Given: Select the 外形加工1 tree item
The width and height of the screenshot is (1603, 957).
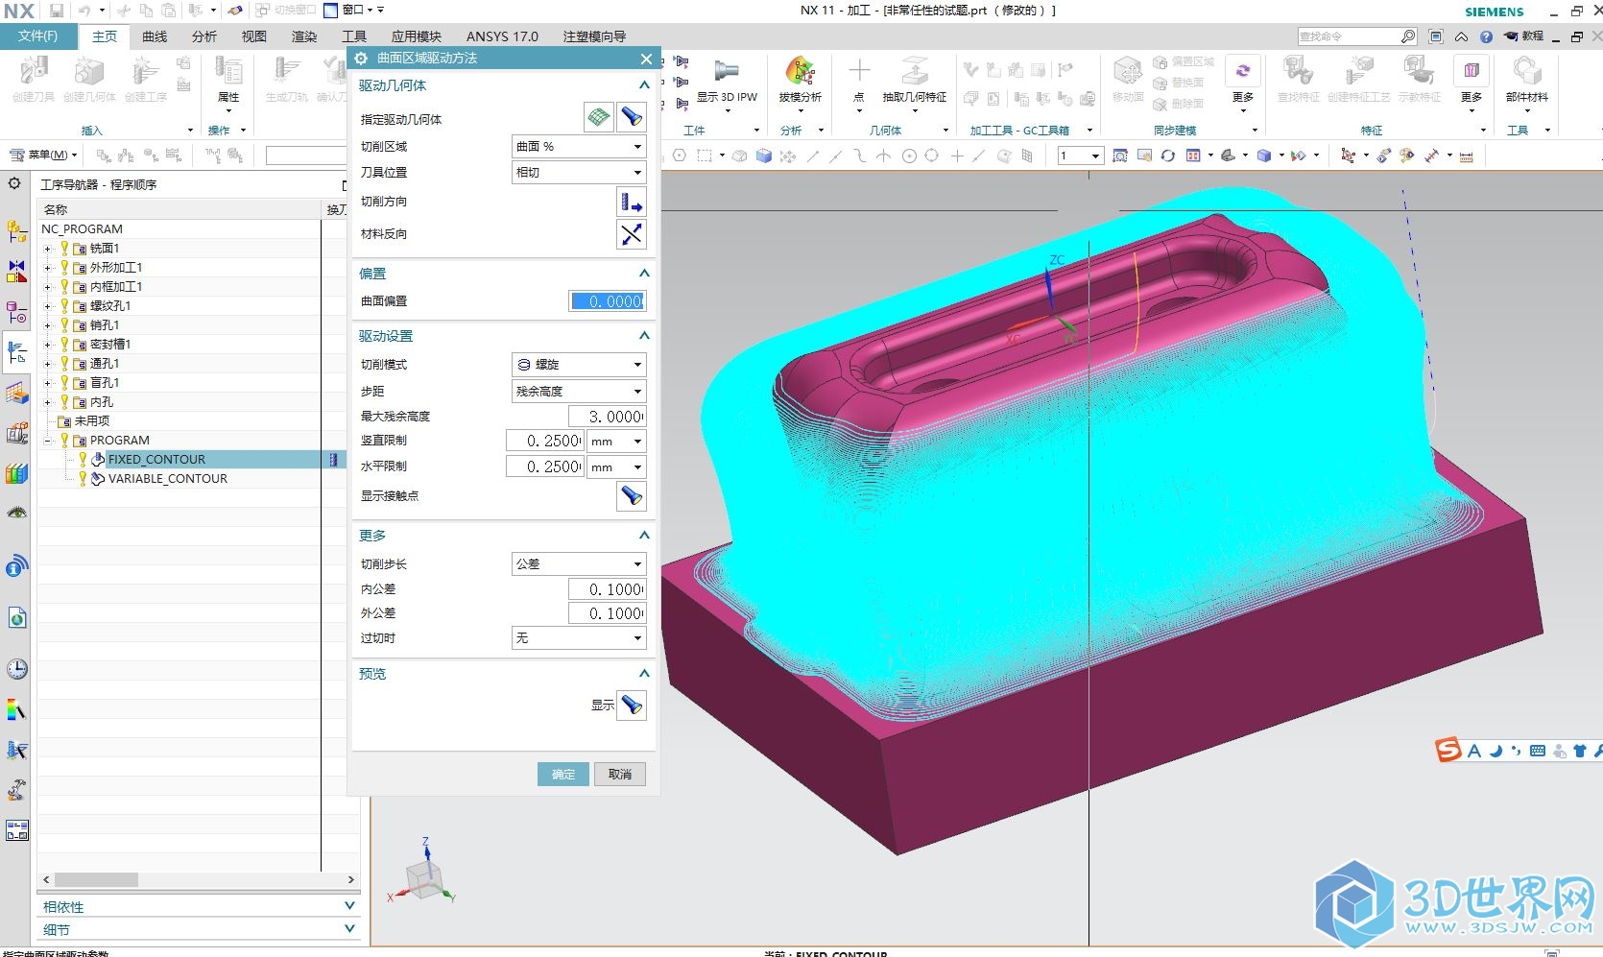Looking at the screenshot, I should [x=116, y=268].
